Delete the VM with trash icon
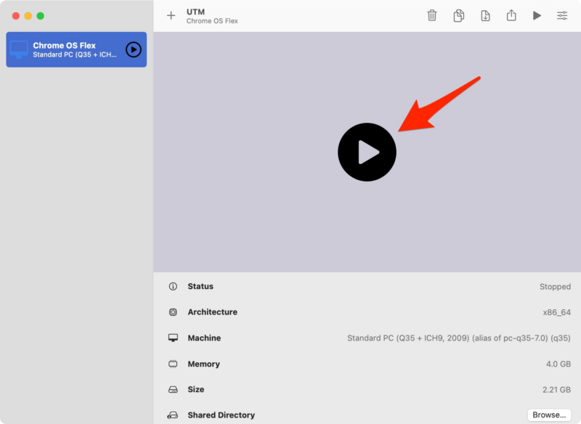The image size is (581, 424). 431,15
